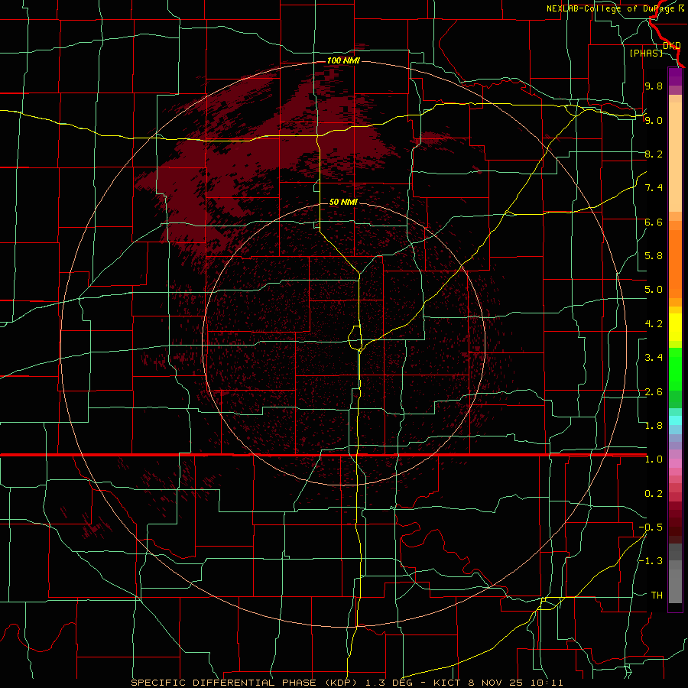Click the 3.4 legend scale value
This screenshot has height=688, width=688.
tap(654, 358)
